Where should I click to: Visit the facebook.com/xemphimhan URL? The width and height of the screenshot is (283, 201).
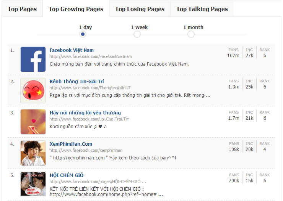(86, 150)
